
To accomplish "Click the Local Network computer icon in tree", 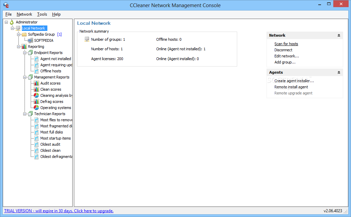I will (x=18, y=28).
